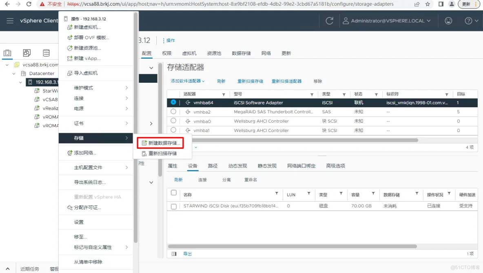Open the browser profile icon

[x=452, y=4]
